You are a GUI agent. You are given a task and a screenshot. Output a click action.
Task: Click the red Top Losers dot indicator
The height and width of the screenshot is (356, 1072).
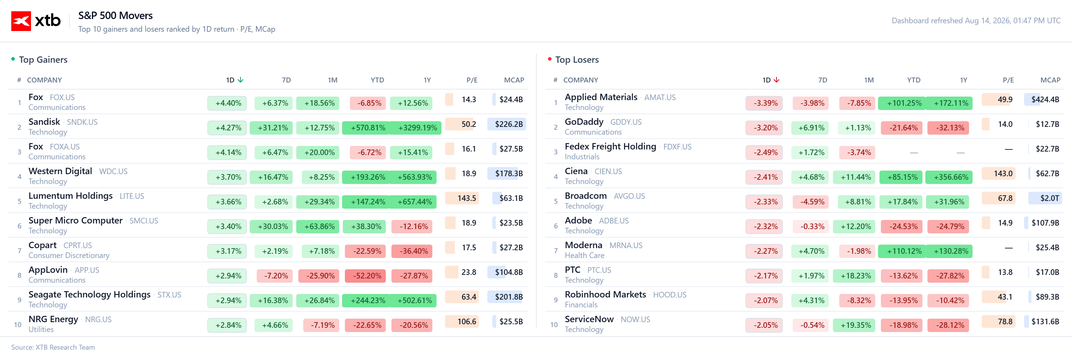[x=549, y=59]
